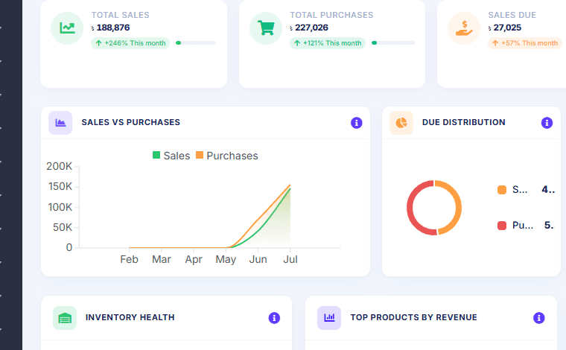
Task: Click the TOP PRODUCTS BY REVENUE heading
Action: tap(413, 317)
